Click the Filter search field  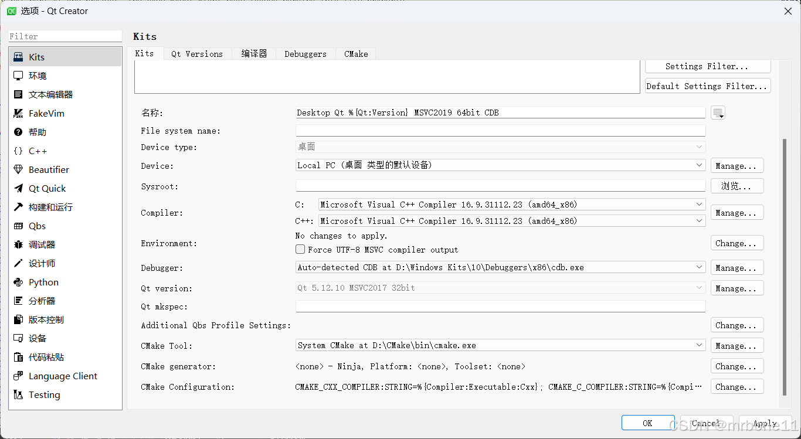click(x=65, y=36)
